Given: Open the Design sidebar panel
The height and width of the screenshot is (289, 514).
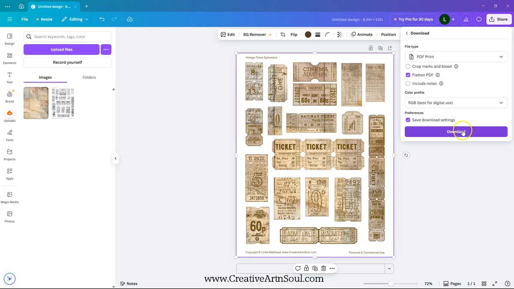Looking at the screenshot, I should [9, 39].
